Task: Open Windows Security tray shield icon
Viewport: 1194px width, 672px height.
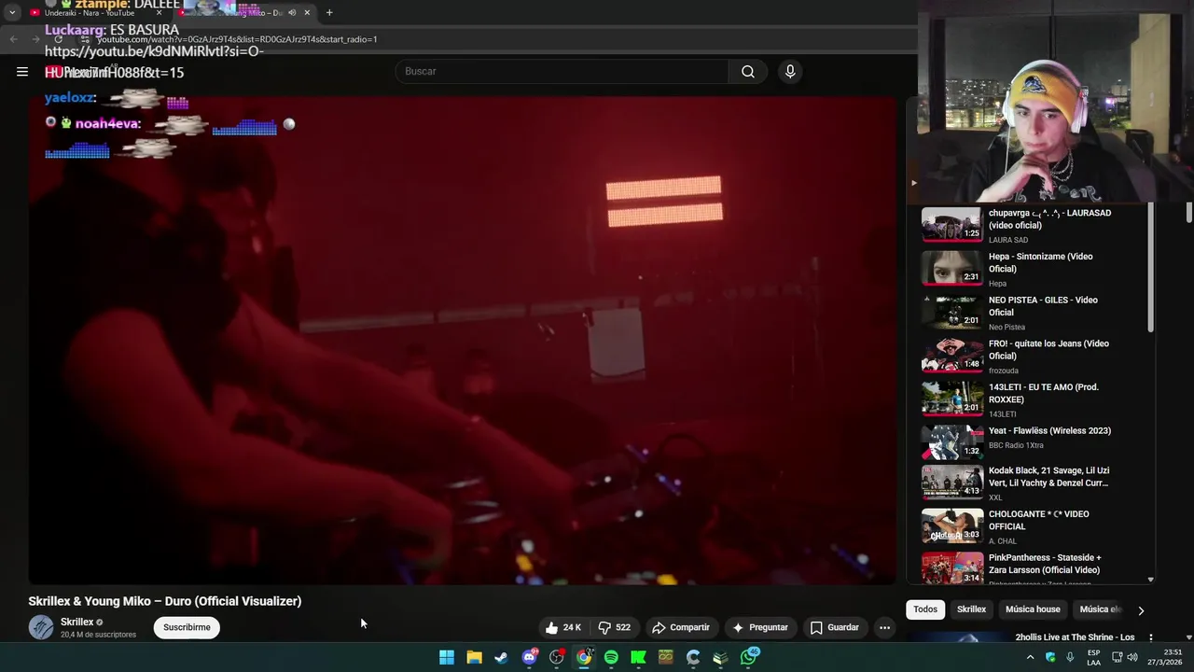Action: pyautogui.click(x=1050, y=657)
